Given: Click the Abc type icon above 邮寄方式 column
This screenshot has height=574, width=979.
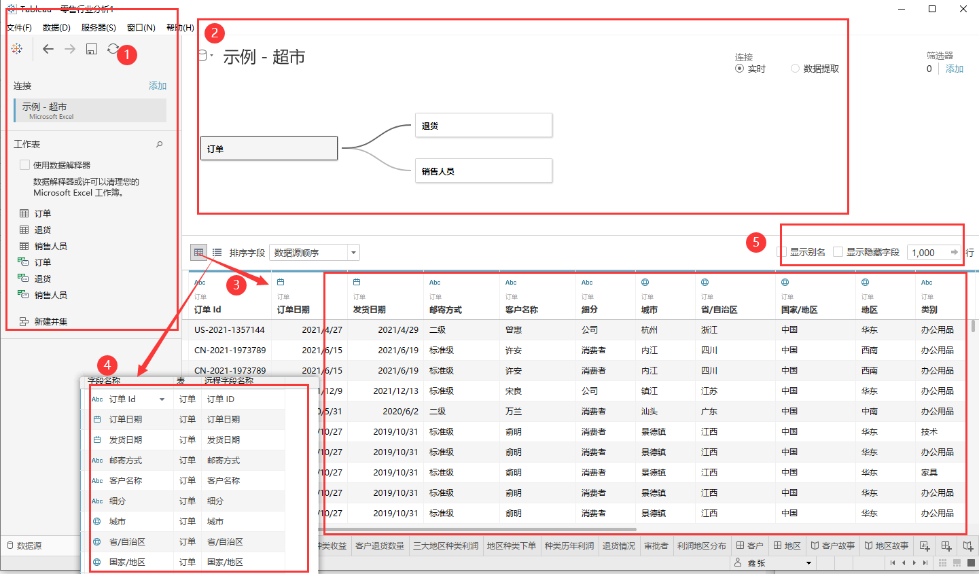Looking at the screenshot, I should coord(435,283).
